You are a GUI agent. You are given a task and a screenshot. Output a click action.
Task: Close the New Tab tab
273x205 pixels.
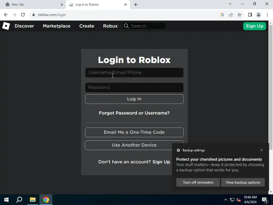[62, 5]
